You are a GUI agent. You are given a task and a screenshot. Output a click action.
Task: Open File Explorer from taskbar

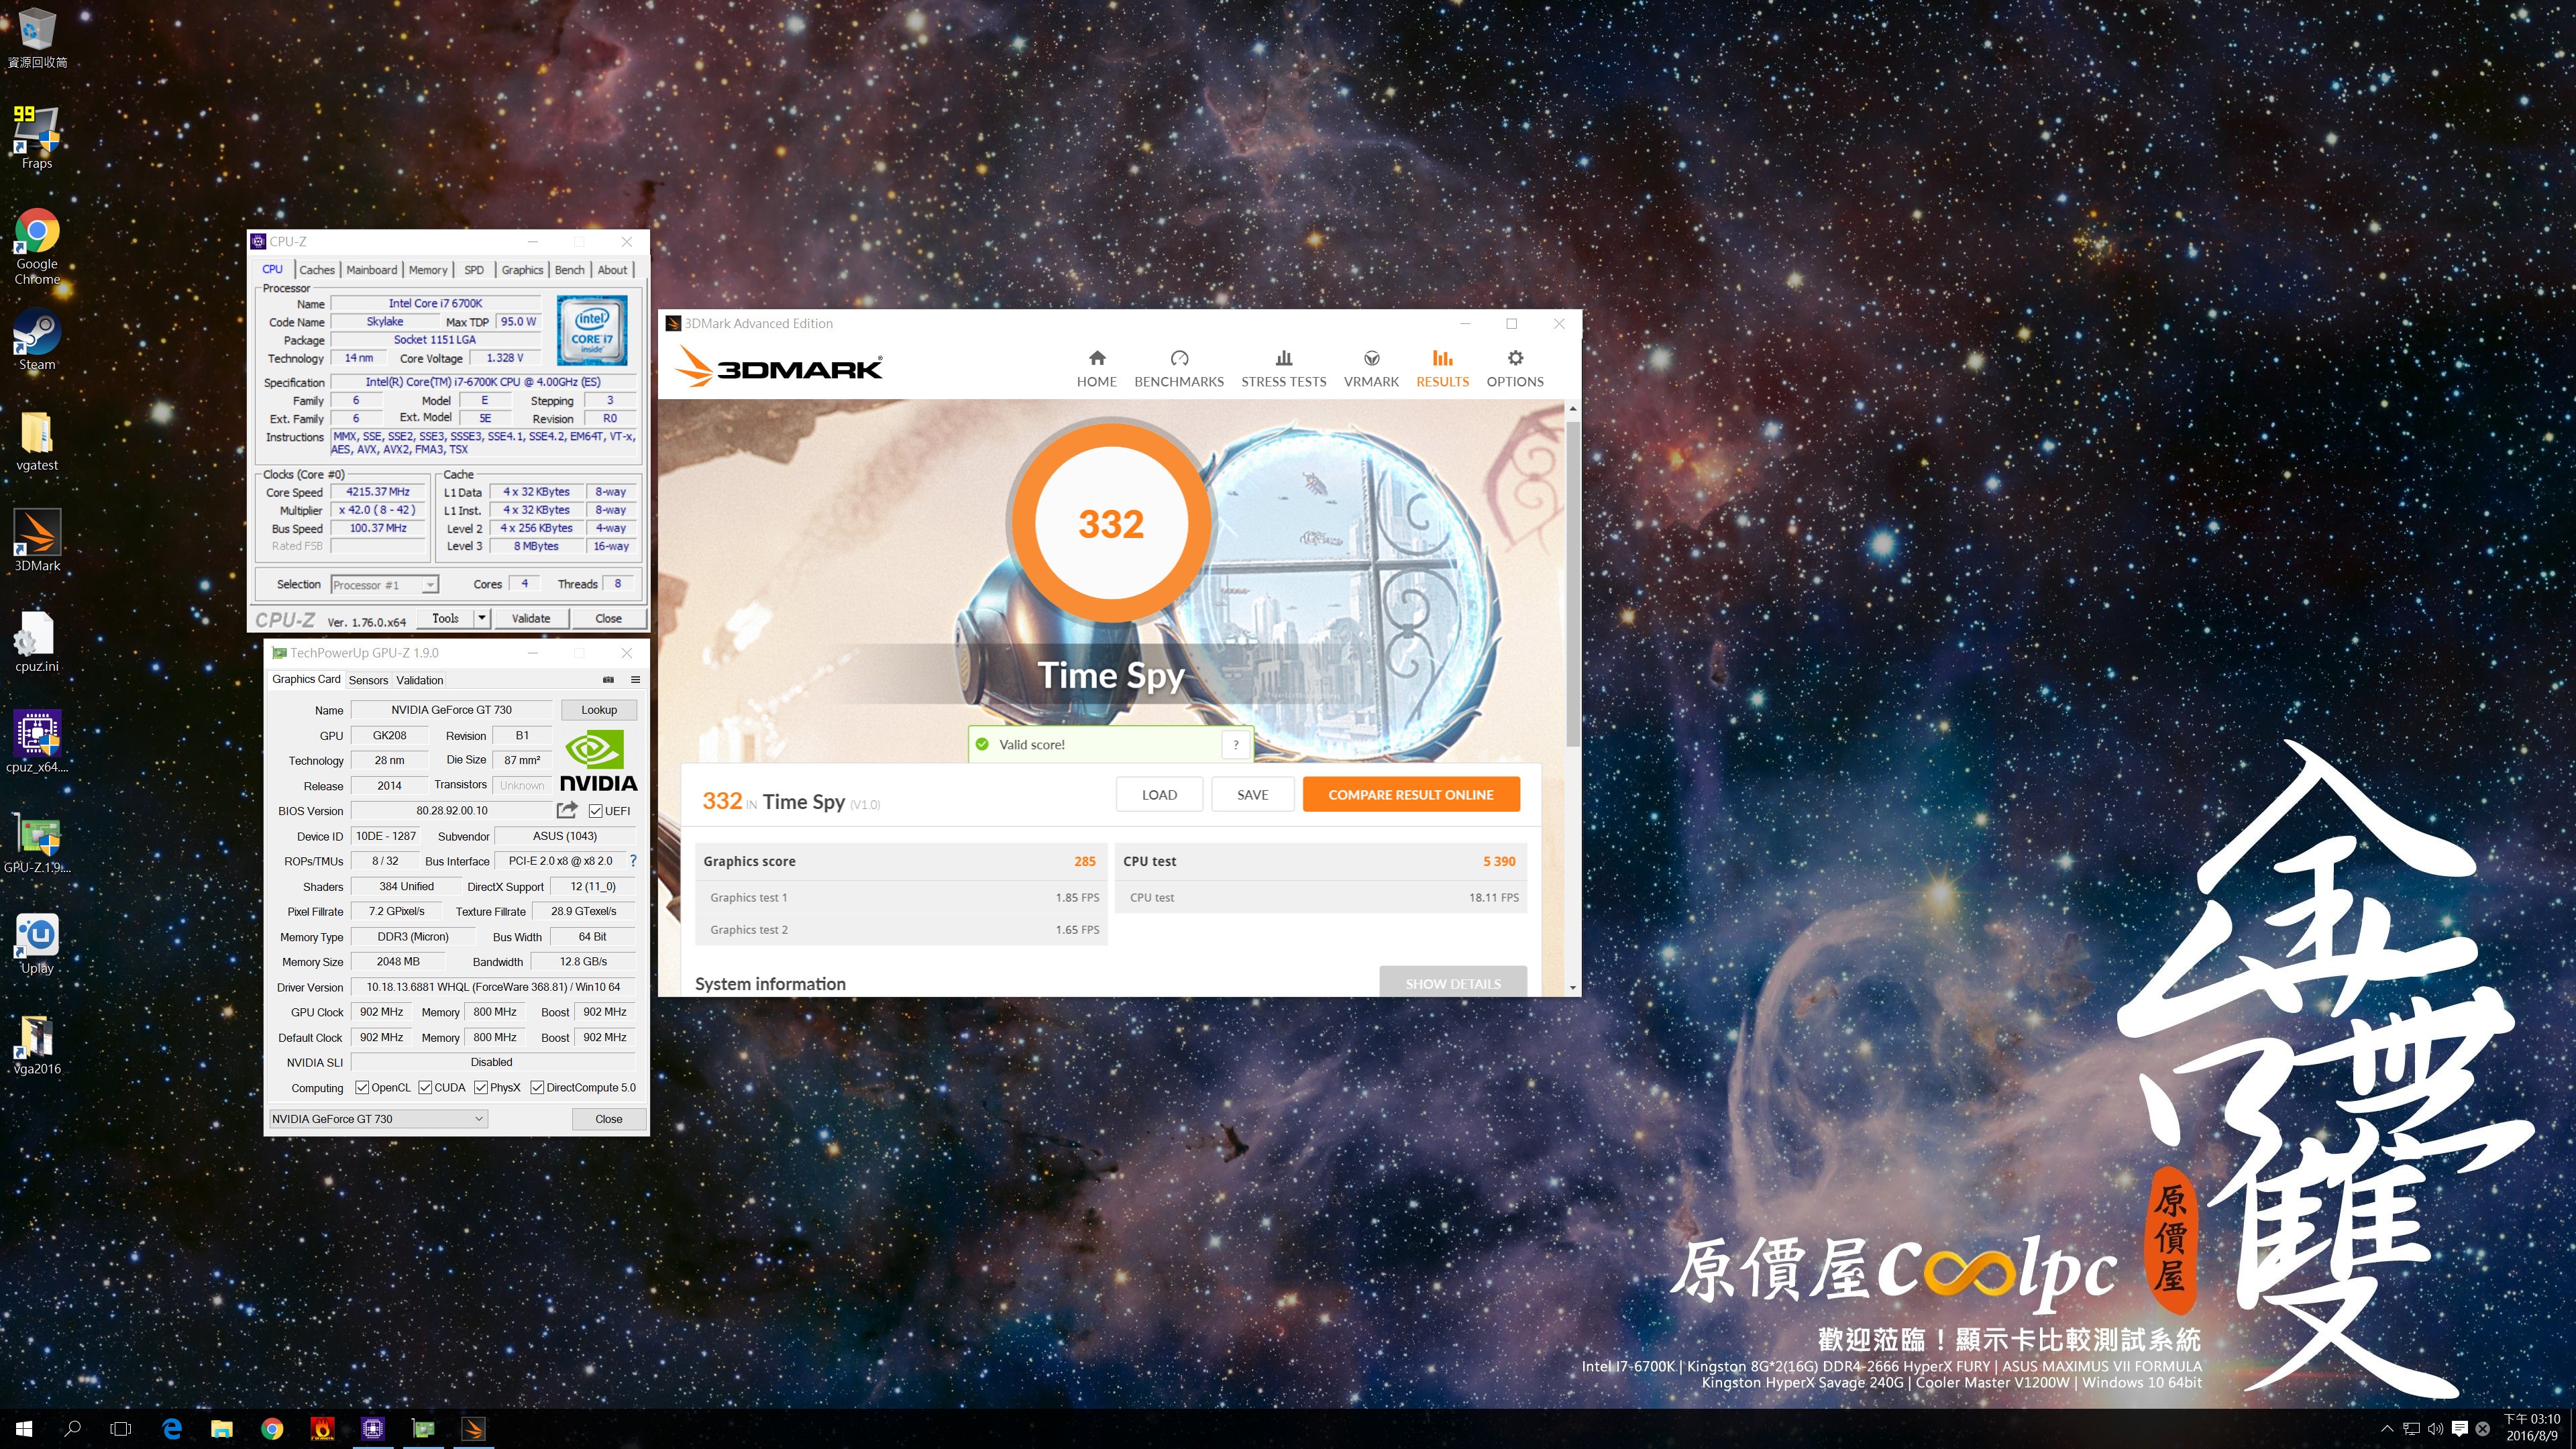coord(222,1428)
